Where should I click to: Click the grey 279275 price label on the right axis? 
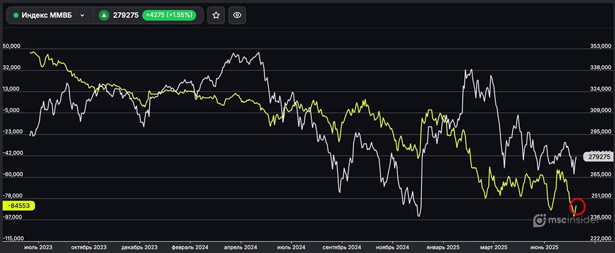pyautogui.click(x=598, y=157)
